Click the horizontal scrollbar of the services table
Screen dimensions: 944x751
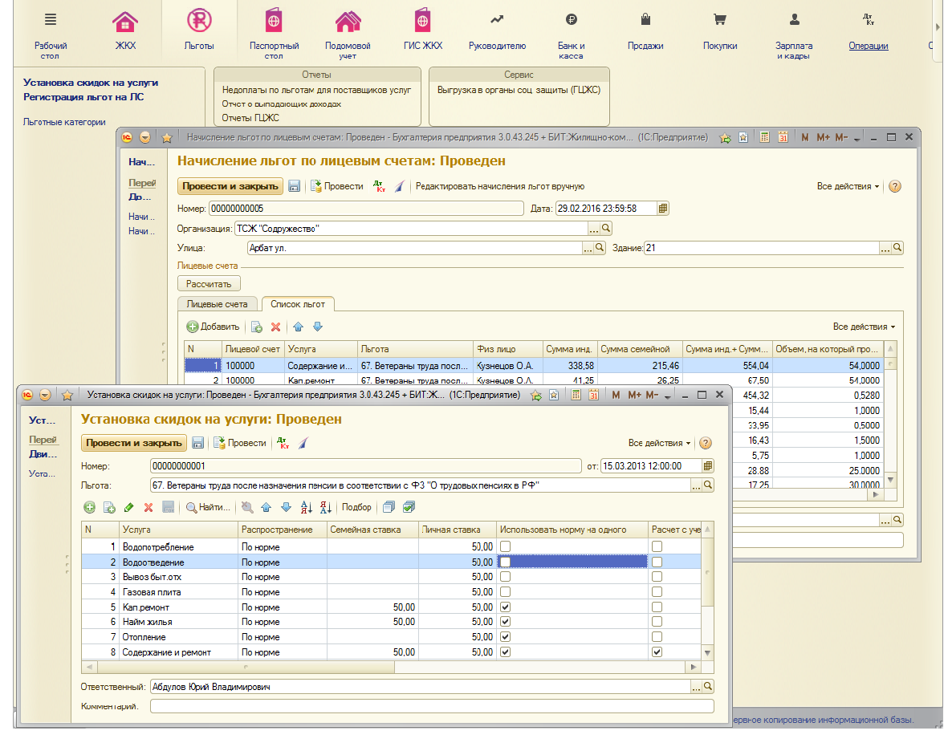click(245, 668)
